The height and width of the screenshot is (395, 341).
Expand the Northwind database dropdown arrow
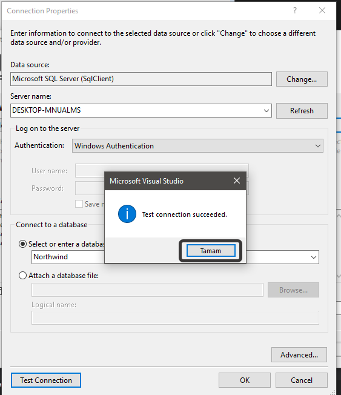coord(314,257)
